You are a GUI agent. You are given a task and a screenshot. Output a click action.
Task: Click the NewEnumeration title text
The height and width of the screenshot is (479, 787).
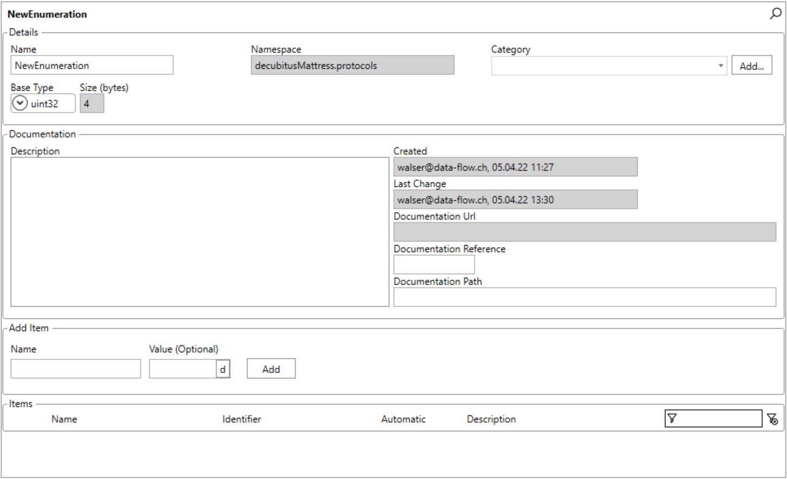click(47, 14)
